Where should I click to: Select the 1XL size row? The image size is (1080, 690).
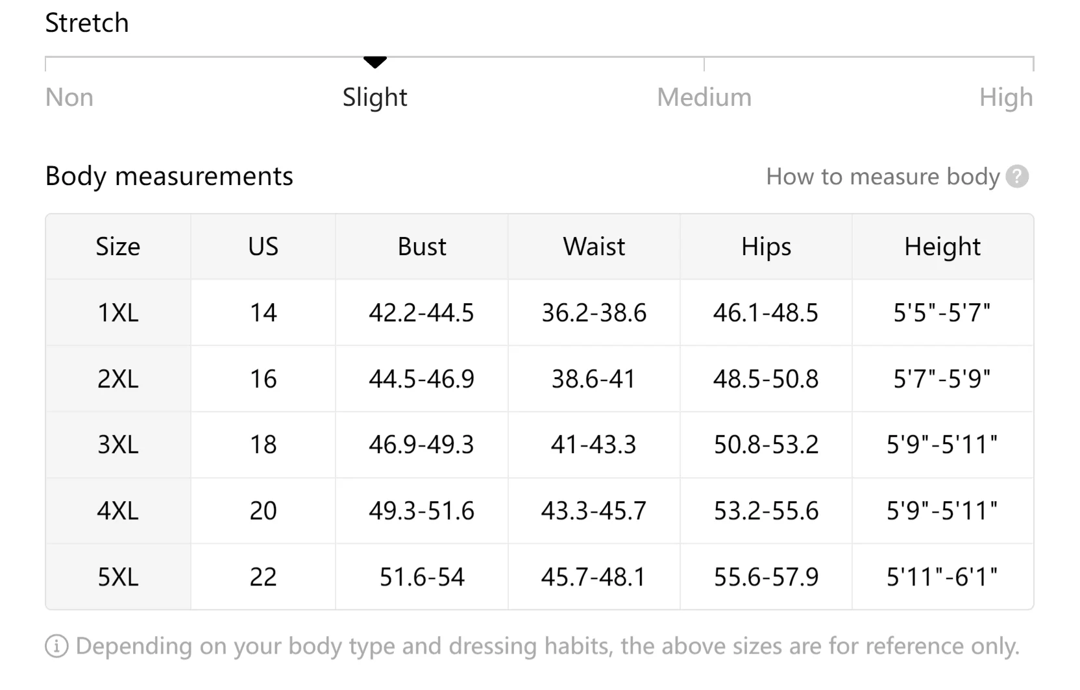[x=118, y=313]
